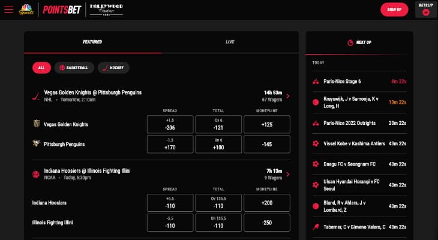Screen dimensions: 438x240
Task: Open Daegu FC v Seongnam FC
Action: (359, 164)
